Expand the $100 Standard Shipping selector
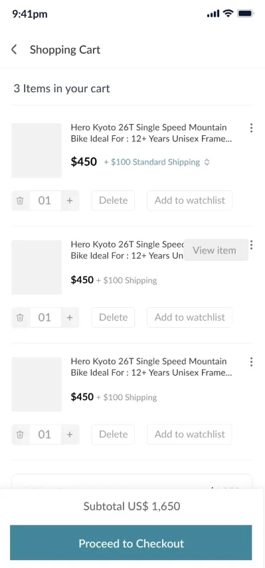The width and height of the screenshot is (265, 568). pos(157,163)
